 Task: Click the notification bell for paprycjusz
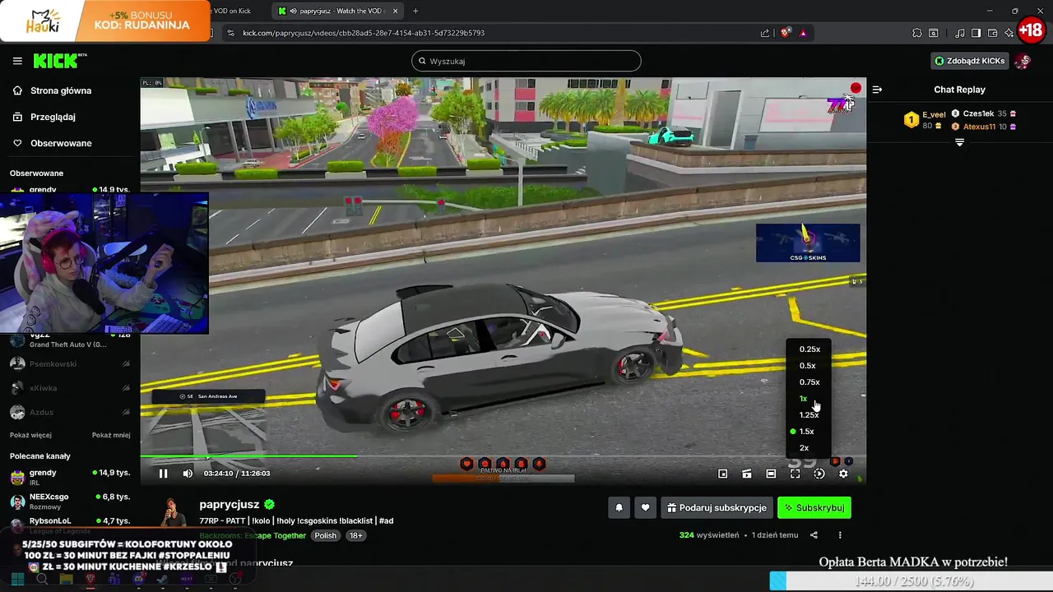(619, 508)
